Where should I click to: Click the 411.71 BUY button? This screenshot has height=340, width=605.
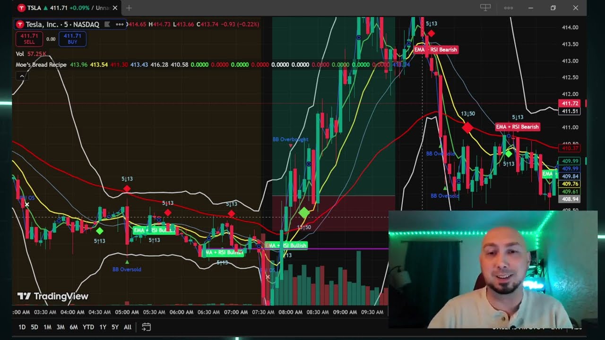point(72,39)
